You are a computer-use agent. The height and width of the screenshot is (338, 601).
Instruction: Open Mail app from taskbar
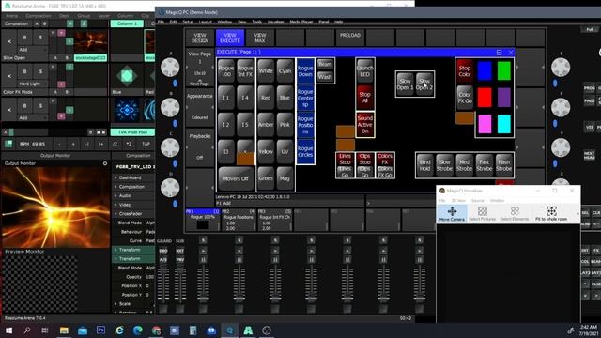(x=83, y=330)
